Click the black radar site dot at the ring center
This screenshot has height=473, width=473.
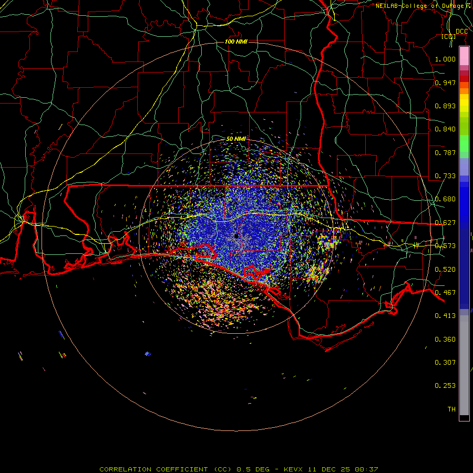236,236
